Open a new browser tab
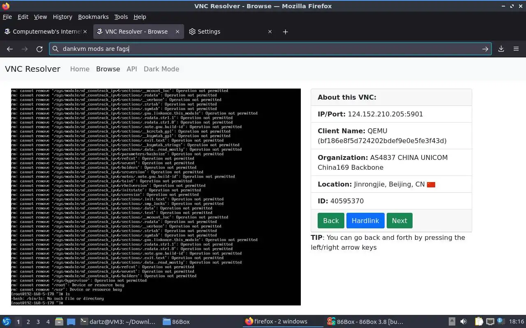The image size is (526, 328). [286, 32]
